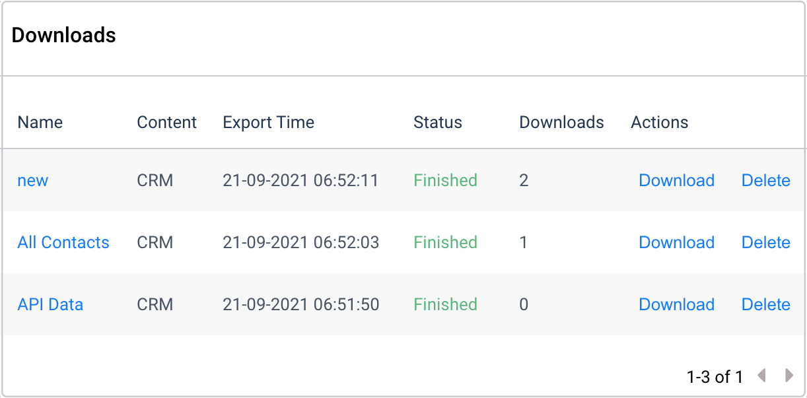807x398 pixels.
Task: Click the Status column header
Action: [437, 122]
